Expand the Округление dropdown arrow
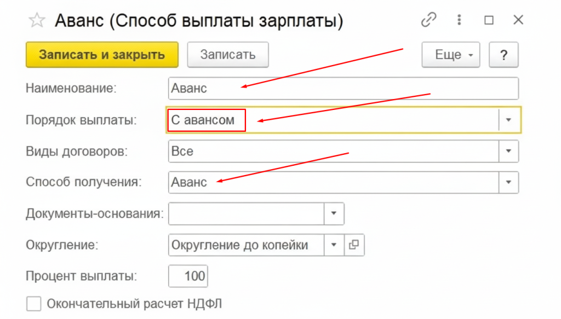The height and width of the screenshot is (319, 561). point(334,245)
